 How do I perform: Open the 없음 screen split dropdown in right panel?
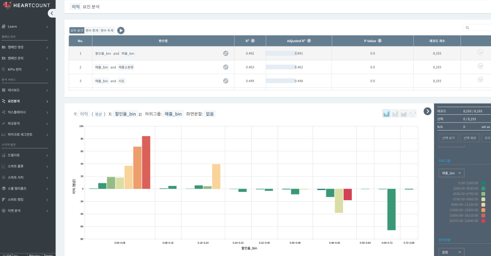tap(451, 252)
